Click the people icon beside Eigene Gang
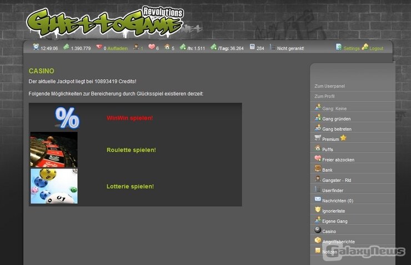The height and width of the screenshot is (265, 411). tap(318, 220)
